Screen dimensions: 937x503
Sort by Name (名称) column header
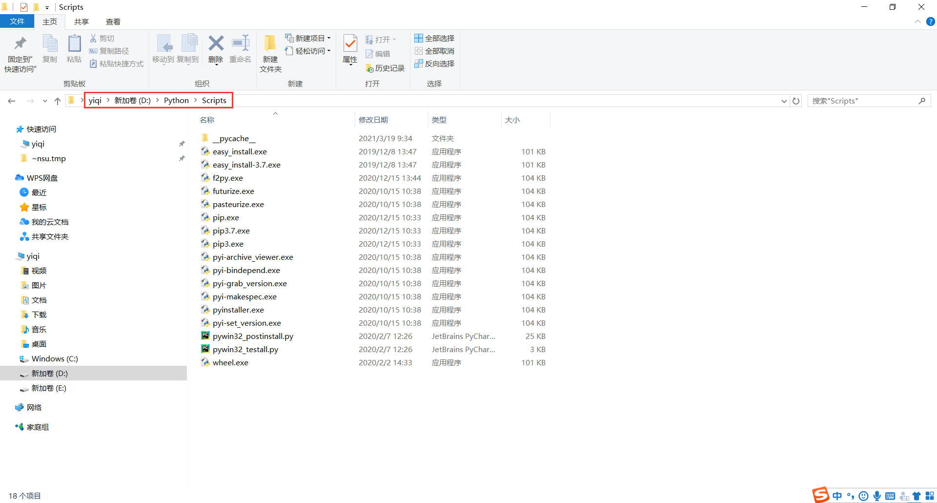[x=207, y=120]
